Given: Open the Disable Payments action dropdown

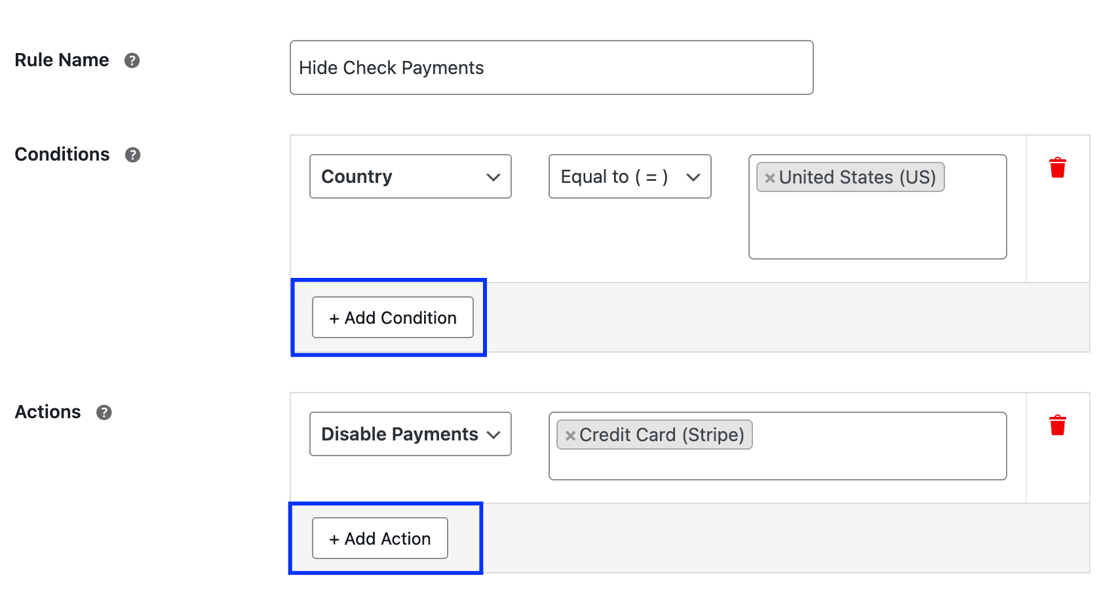Looking at the screenshot, I should pos(410,434).
